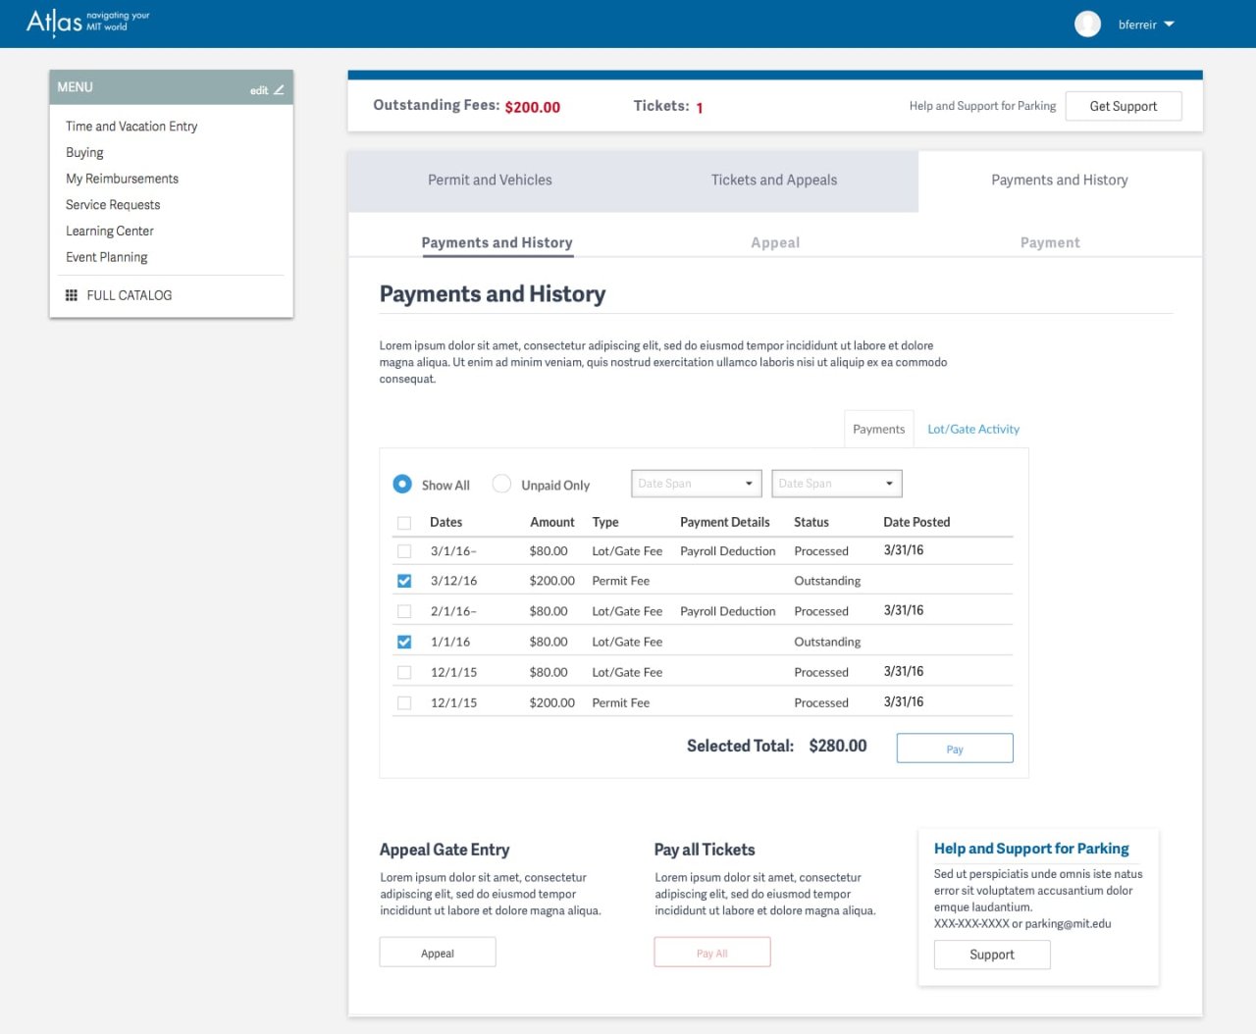
Task: Click the MENU panel title
Action: [76, 87]
